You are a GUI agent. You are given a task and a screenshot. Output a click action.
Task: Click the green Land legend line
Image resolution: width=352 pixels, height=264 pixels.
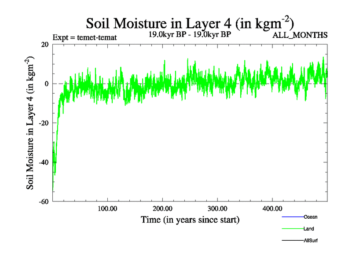tap(292, 229)
